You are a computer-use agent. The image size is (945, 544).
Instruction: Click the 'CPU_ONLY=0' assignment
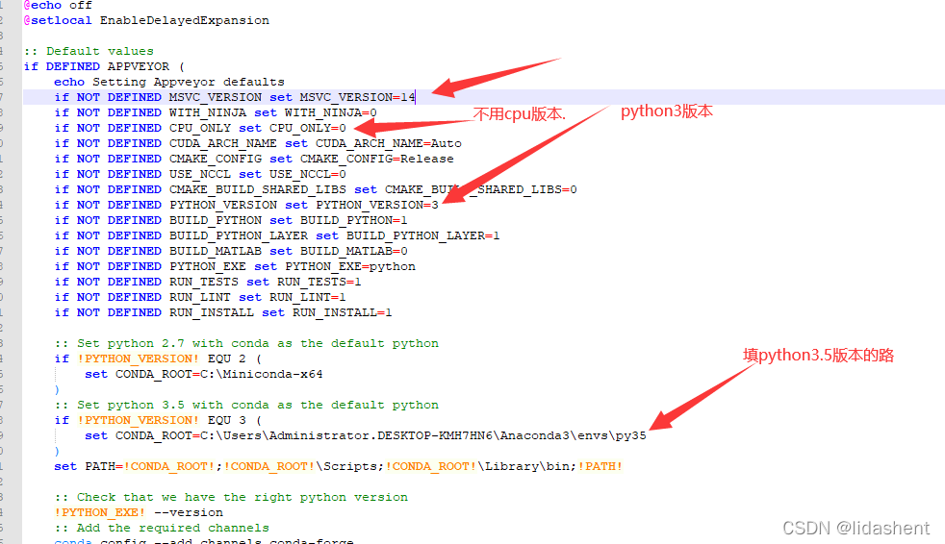pos(307,128)
